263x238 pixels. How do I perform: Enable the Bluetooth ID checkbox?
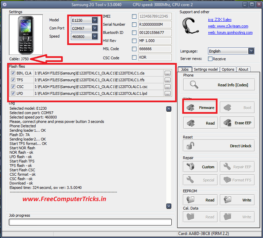(x=134, y=33)
